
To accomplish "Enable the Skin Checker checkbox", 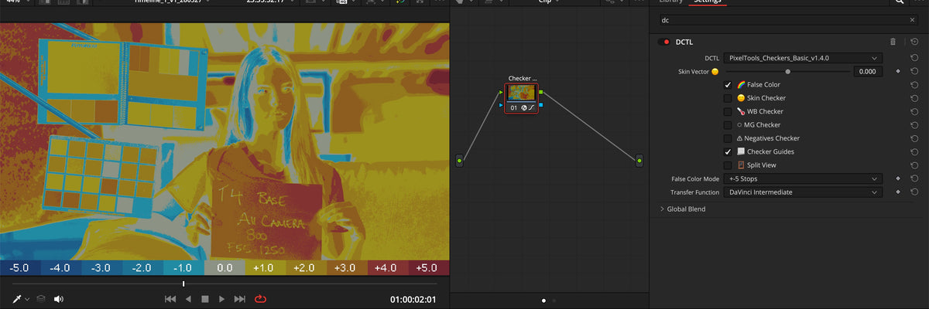I will (x=728, y=98).
